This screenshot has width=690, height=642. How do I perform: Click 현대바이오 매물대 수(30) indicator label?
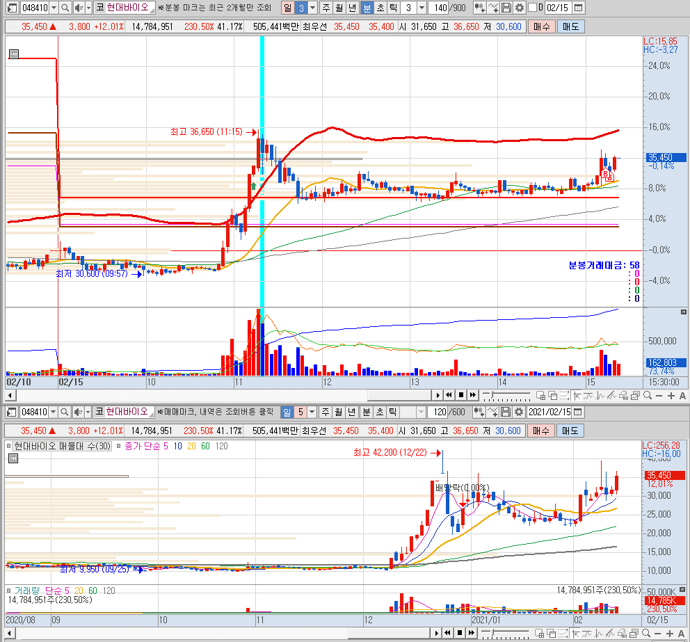(x=63, y=446)
